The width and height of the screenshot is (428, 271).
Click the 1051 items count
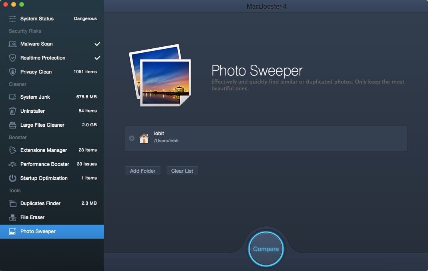click(x=85, y=72)
